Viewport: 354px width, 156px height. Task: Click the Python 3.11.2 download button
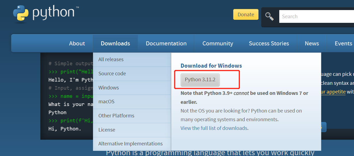200,80
